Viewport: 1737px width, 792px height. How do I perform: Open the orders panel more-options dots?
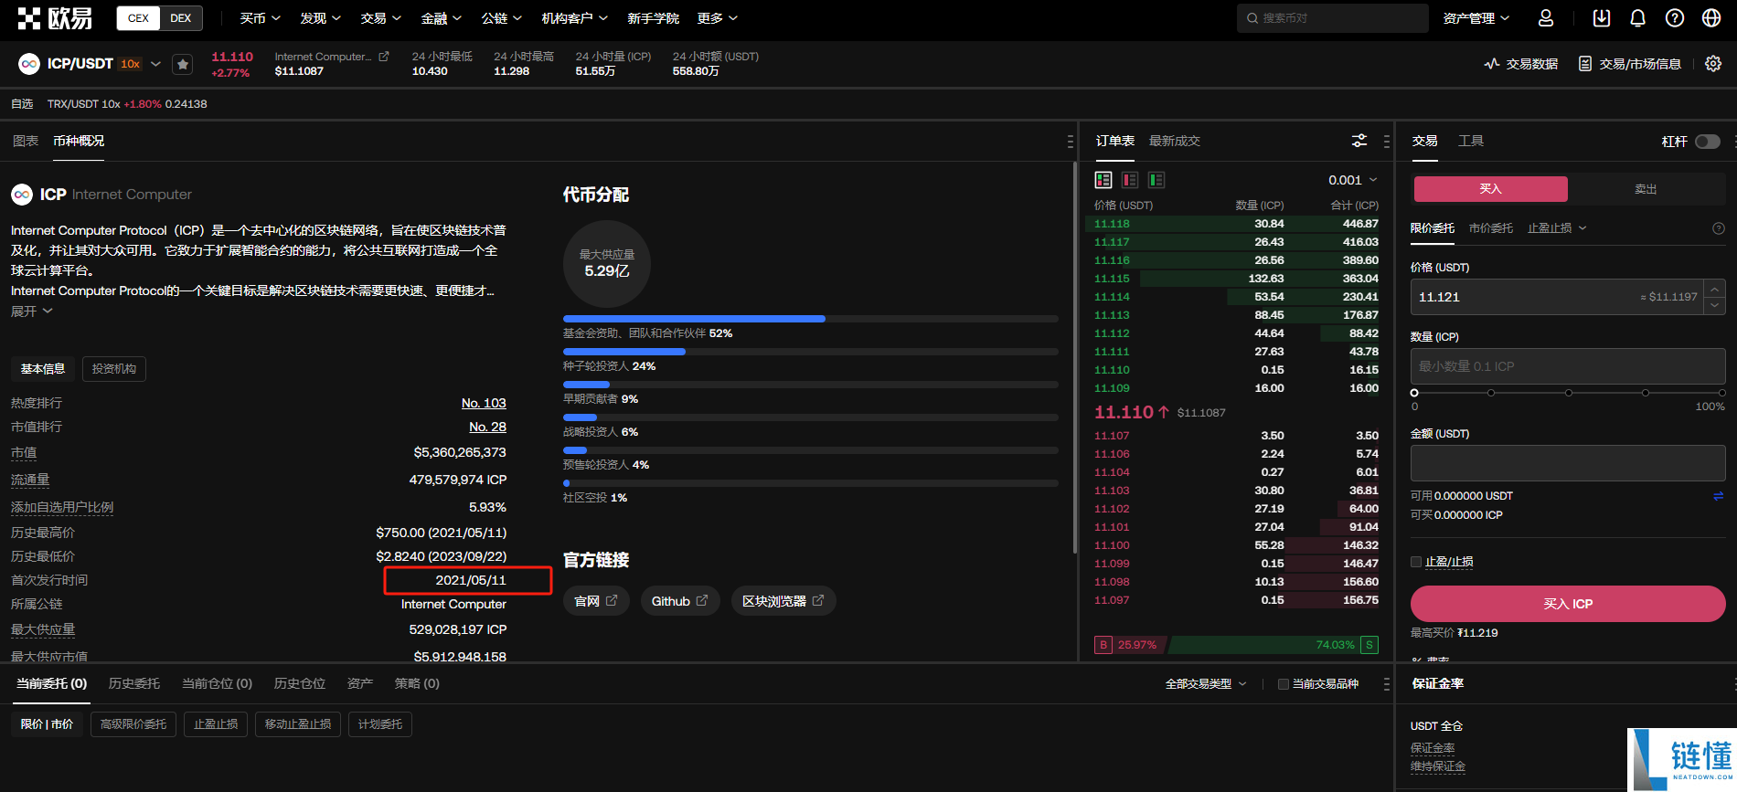click(x=1387, y=684)
